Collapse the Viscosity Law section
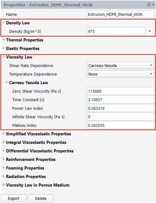The image size is (156, 203). coord(3,57)
